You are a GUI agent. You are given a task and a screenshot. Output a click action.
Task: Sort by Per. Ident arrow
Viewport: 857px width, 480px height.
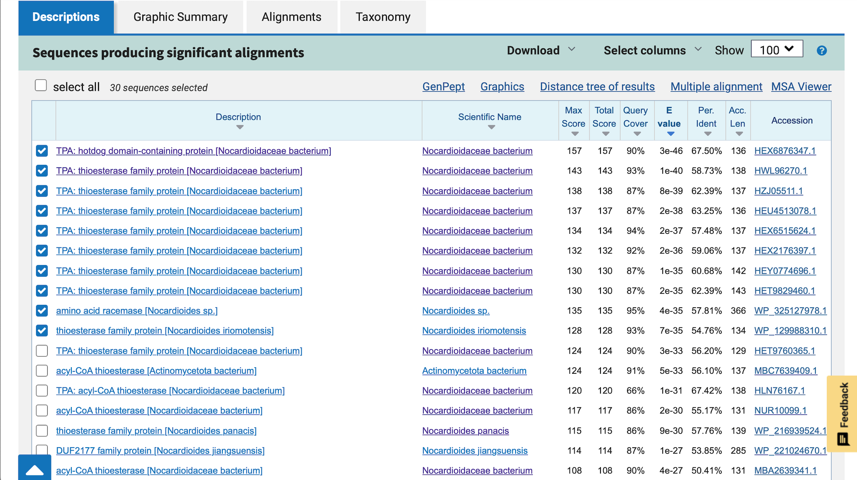(x=708, y=134)
